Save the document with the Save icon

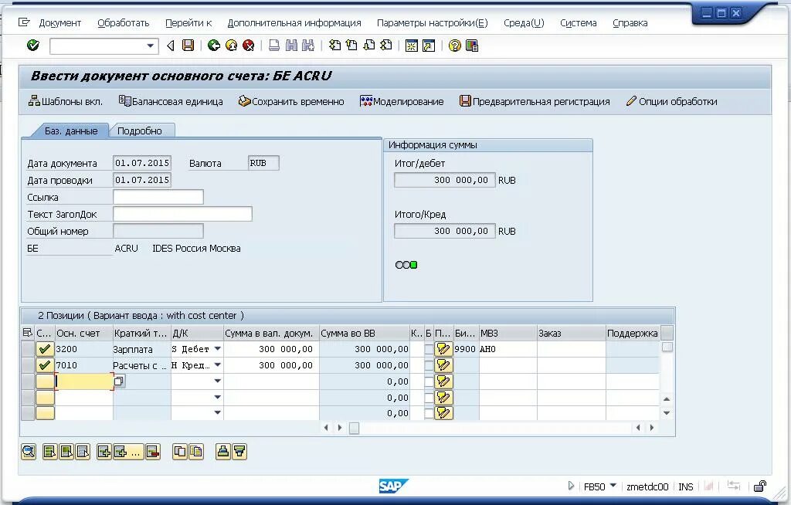pyautogui.click(x=186, y=46)
